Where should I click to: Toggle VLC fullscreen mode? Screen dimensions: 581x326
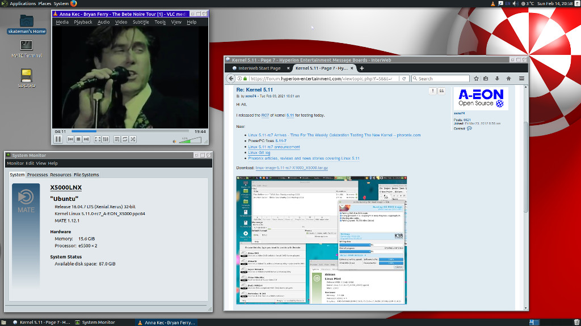click(98, 139)
